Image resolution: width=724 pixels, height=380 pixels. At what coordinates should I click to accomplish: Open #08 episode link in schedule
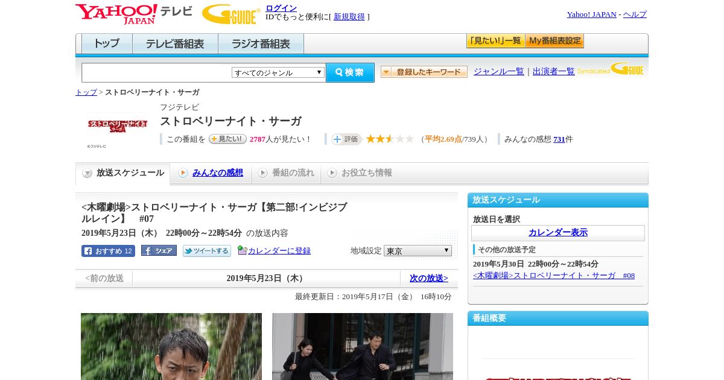coord(554,276)
